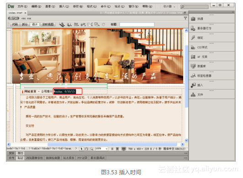
Task: Switch to the 站点报告 tab
Action: click(69, 158)
